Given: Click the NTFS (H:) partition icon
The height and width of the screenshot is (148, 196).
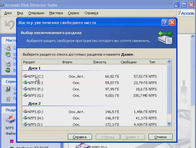Looking at the screenshot, I should (x=25, y=118).
